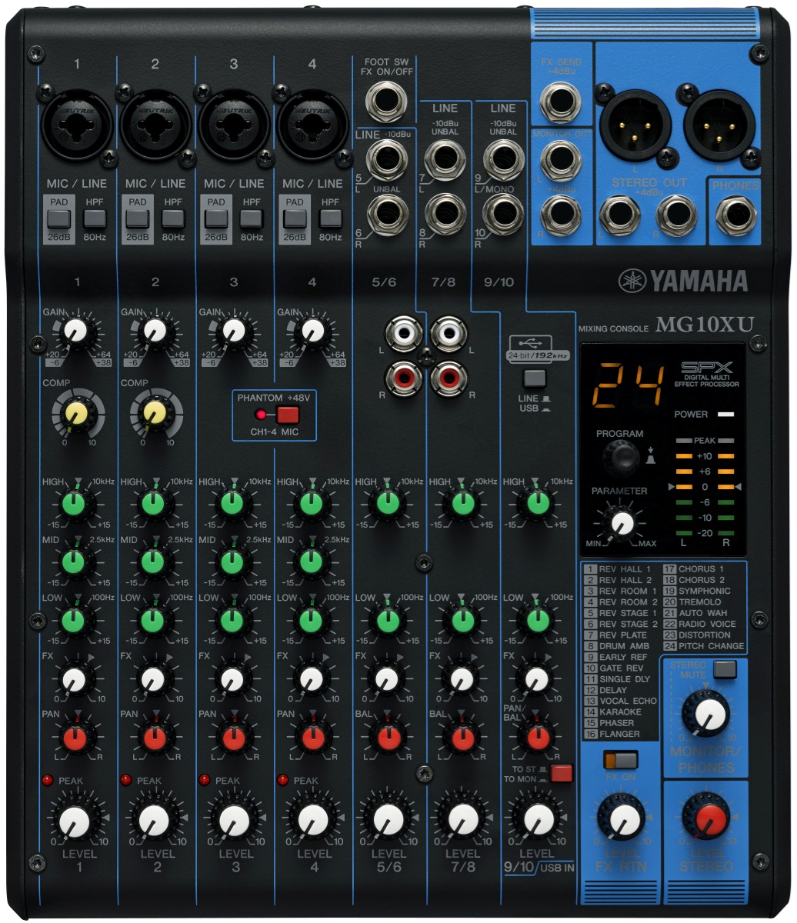The width and height of the screenshot is (797, 923).
Task: Click the channel 1 MID EQ knob
Action: point(75,561)
